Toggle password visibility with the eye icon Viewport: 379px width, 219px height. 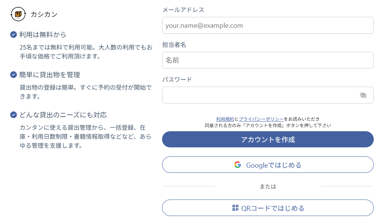363,95
